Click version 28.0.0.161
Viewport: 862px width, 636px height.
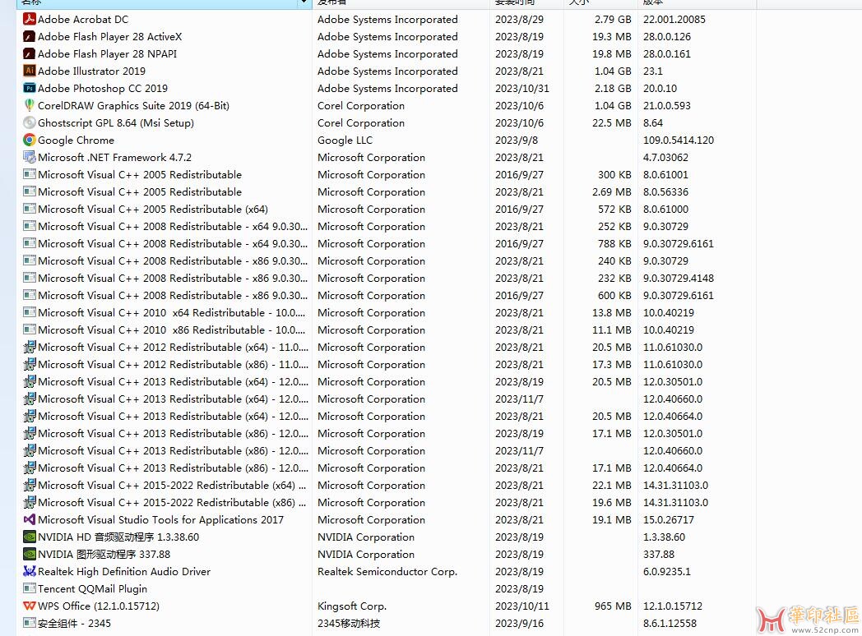667,54
